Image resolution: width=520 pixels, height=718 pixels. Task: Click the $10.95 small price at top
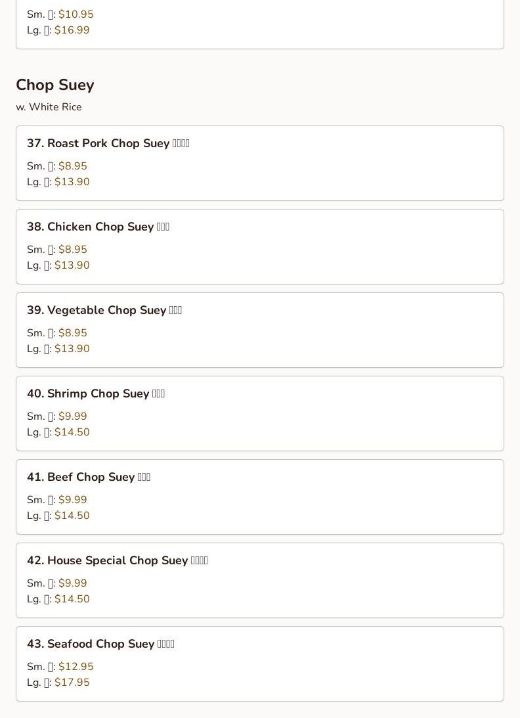76,14
